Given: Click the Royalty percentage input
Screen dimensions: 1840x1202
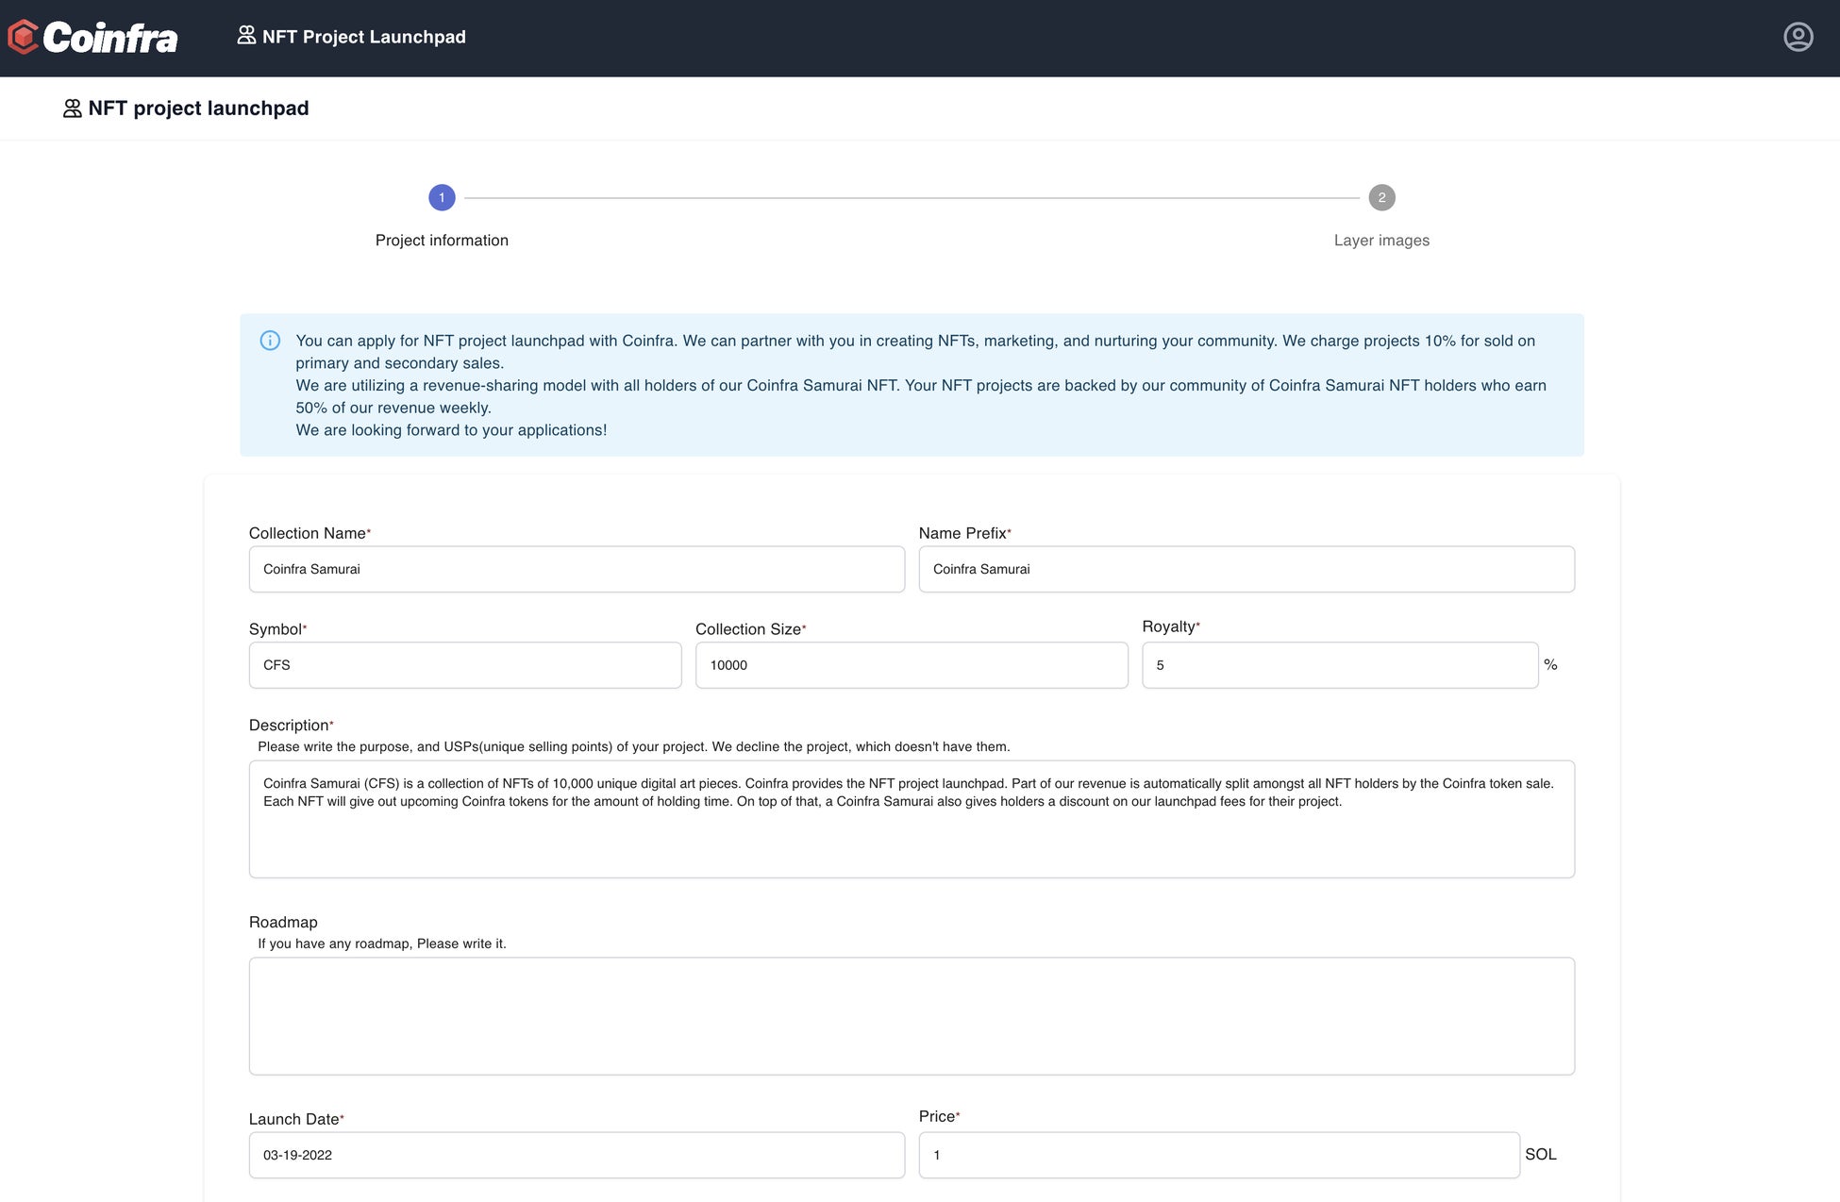Looking at the screenshot, I should coord(1340,665).
